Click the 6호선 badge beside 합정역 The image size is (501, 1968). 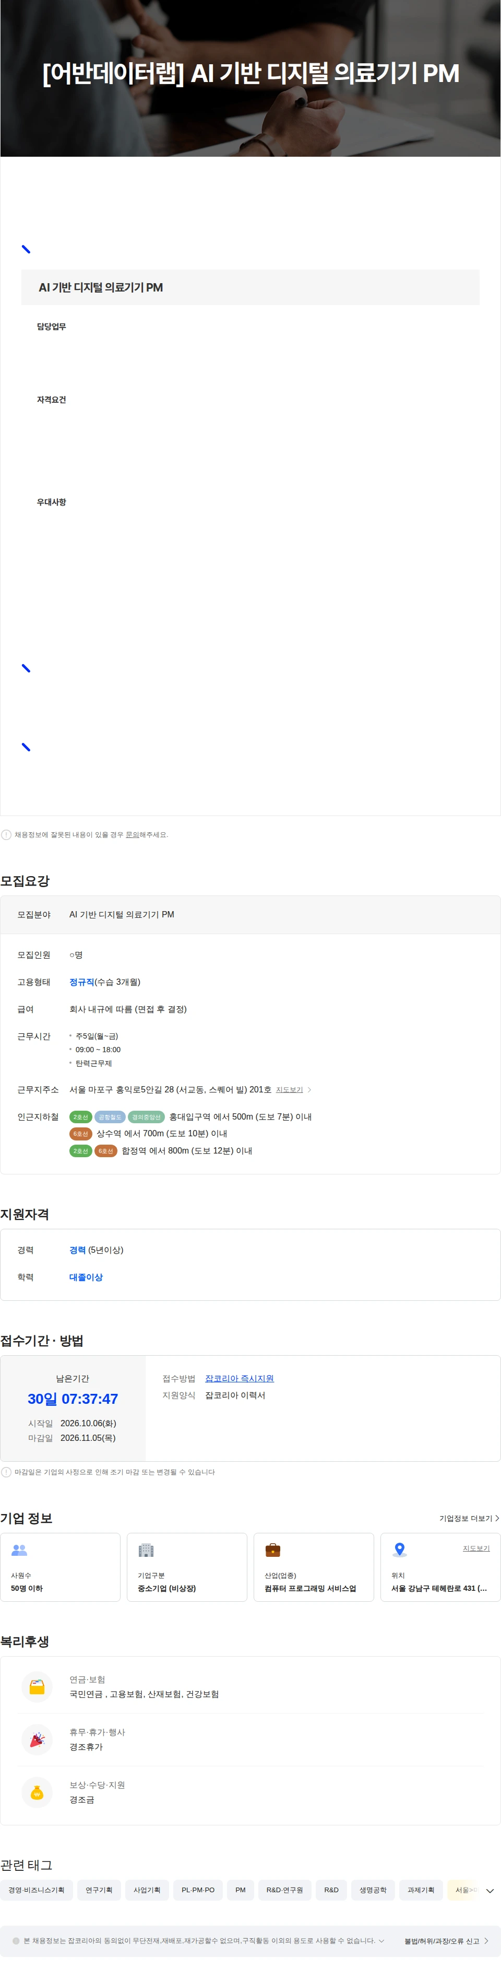[105, 1150]
